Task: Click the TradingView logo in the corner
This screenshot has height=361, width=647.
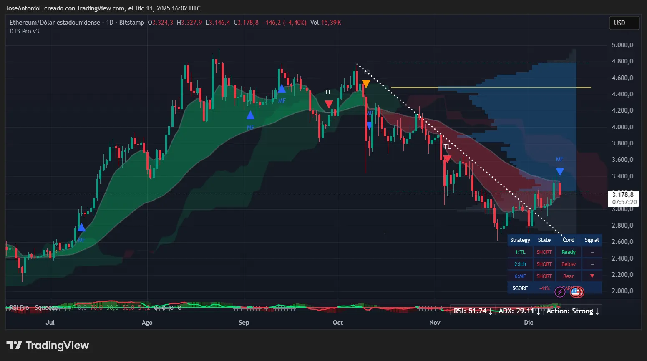Action: tap(47, 345)
